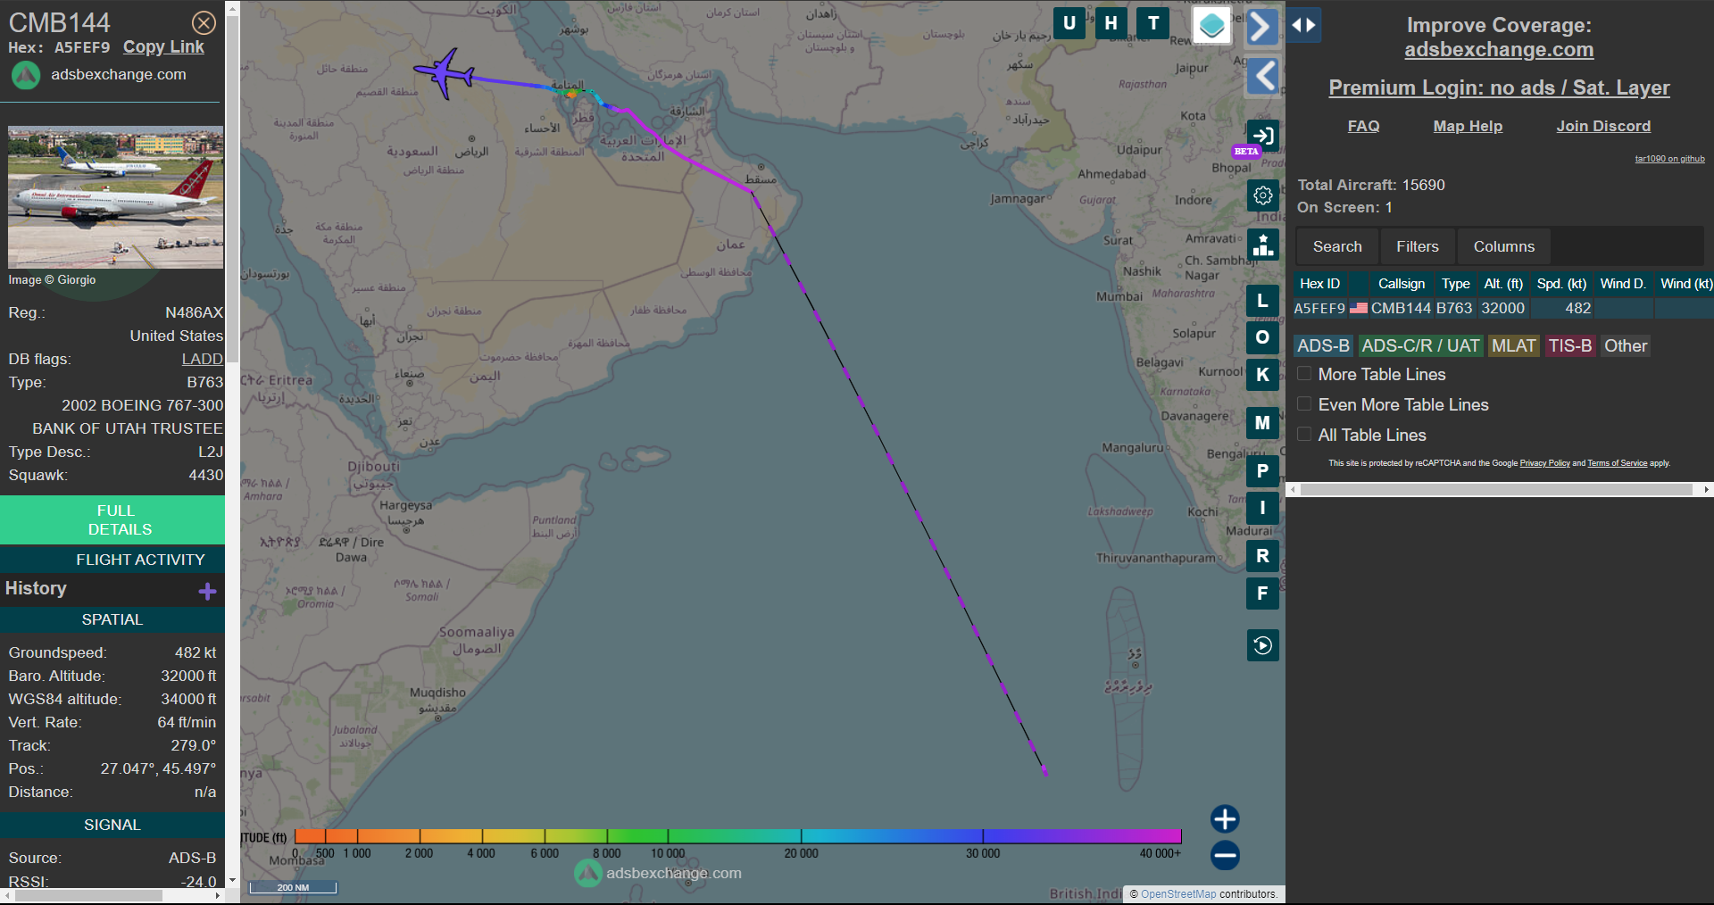Click the FULL DETAILS button
Image resolution: width=1714 pixels, height=905 pixels.
[x=112, y=520]
